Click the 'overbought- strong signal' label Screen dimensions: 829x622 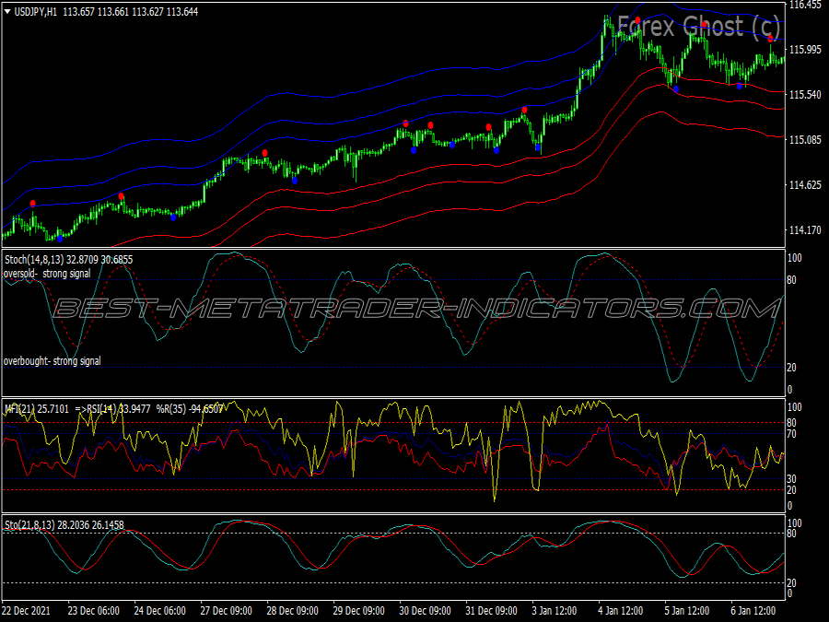click(52, 361)
